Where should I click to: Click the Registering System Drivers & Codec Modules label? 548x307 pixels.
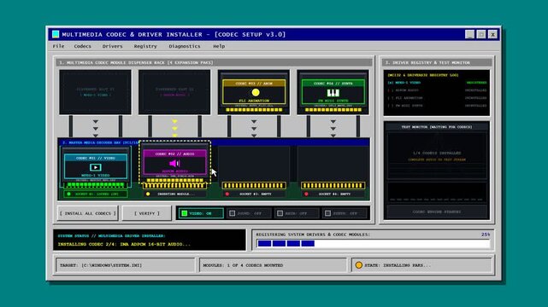point(313,235)
